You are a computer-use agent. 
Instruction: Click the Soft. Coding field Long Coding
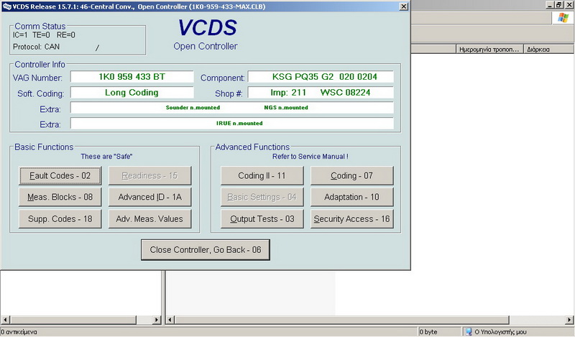(x=132, y=93)
